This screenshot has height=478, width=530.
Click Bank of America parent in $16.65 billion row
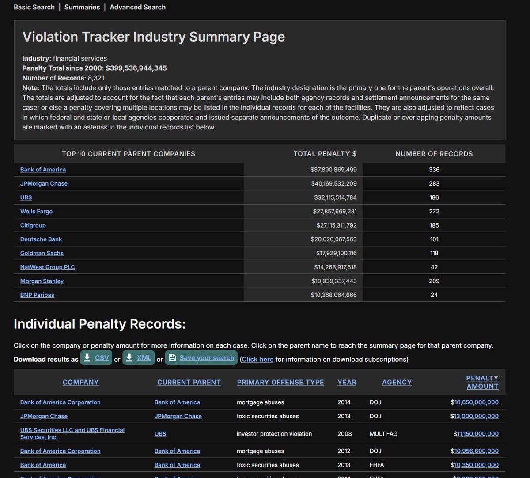(177, 402)
